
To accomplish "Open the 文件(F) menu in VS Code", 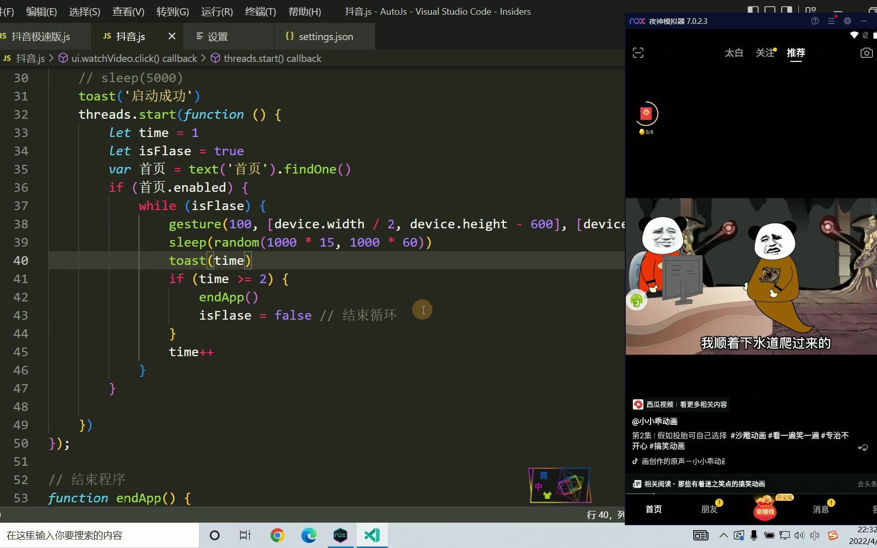I will pyautogui.click(x=7, y=11).
